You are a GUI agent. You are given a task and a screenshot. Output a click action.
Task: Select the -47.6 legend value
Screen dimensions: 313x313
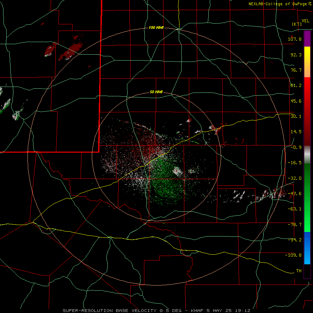[x=295, y=194]
